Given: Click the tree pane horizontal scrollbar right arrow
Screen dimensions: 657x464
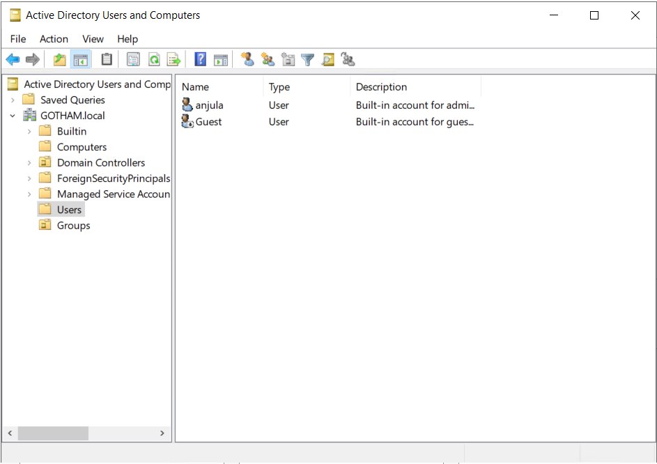Looking at the screenshot, I should 162,433.
